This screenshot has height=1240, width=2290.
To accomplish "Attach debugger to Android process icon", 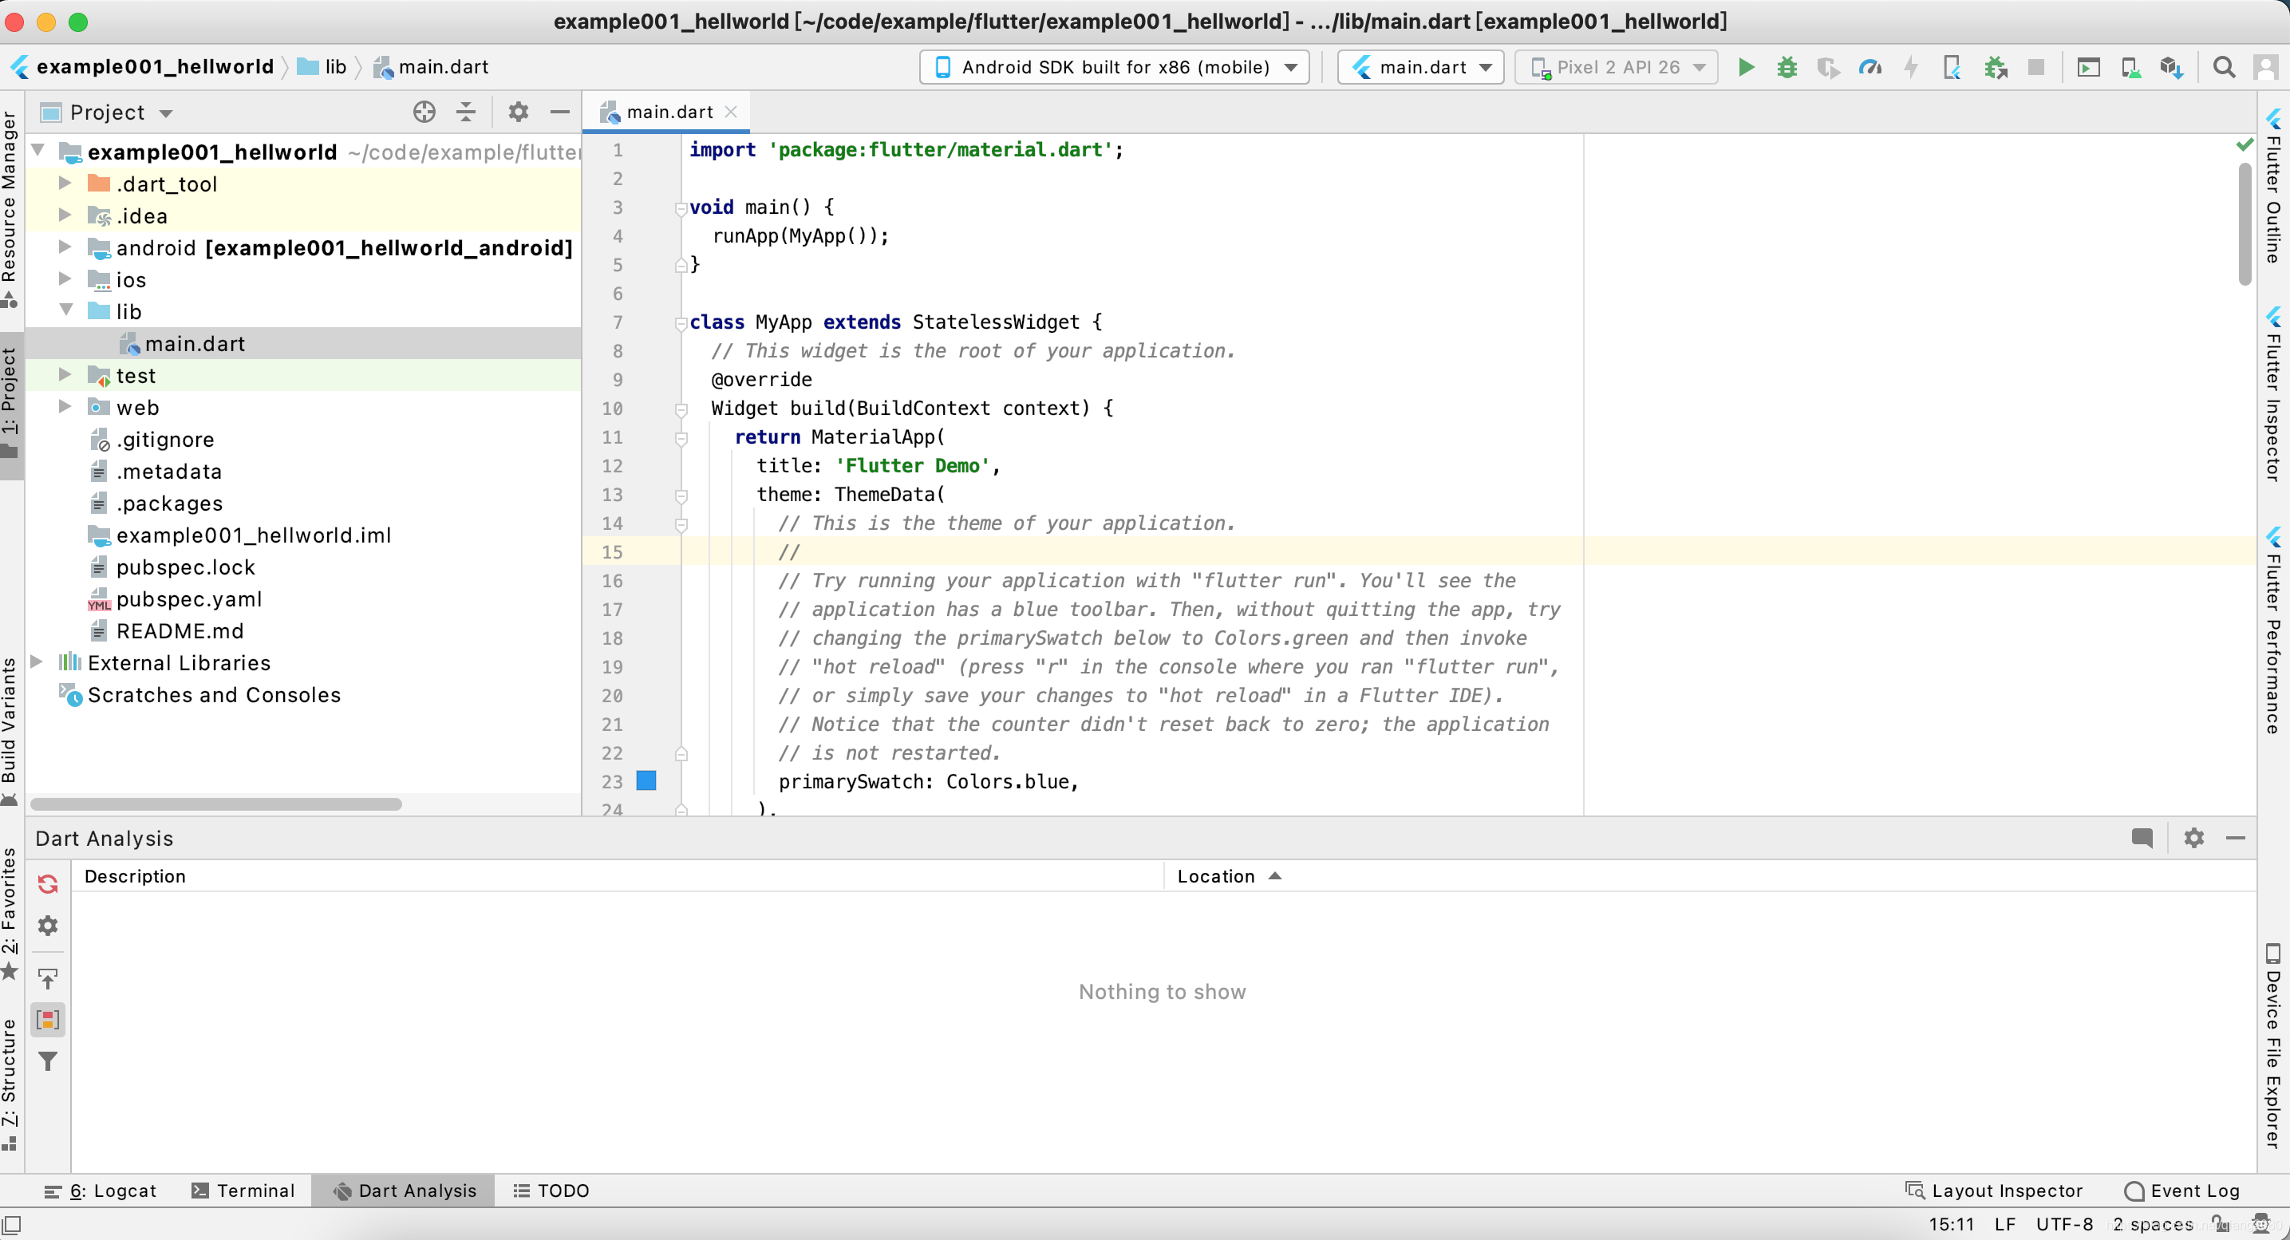I will click(x=1995, y=68).
